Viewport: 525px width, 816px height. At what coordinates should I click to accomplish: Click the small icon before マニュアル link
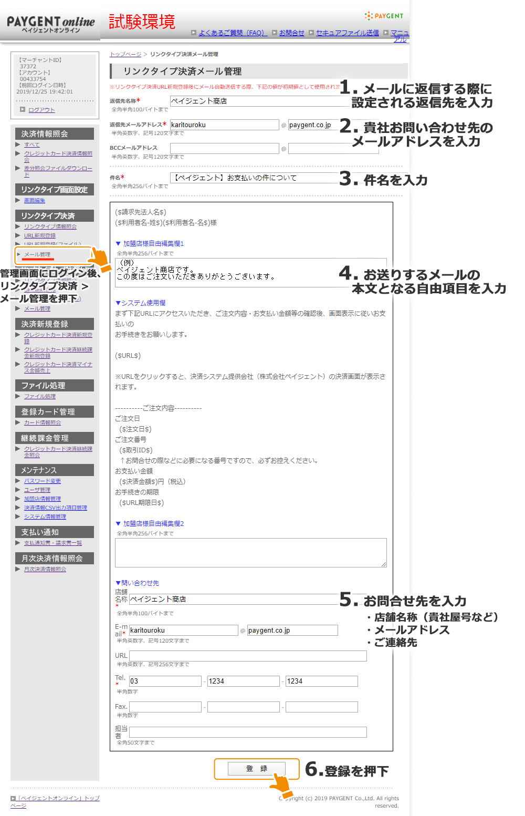point(386,33)
